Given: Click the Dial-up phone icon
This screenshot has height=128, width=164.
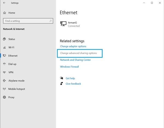Looking at the screenshot, I should pos(4,64).
